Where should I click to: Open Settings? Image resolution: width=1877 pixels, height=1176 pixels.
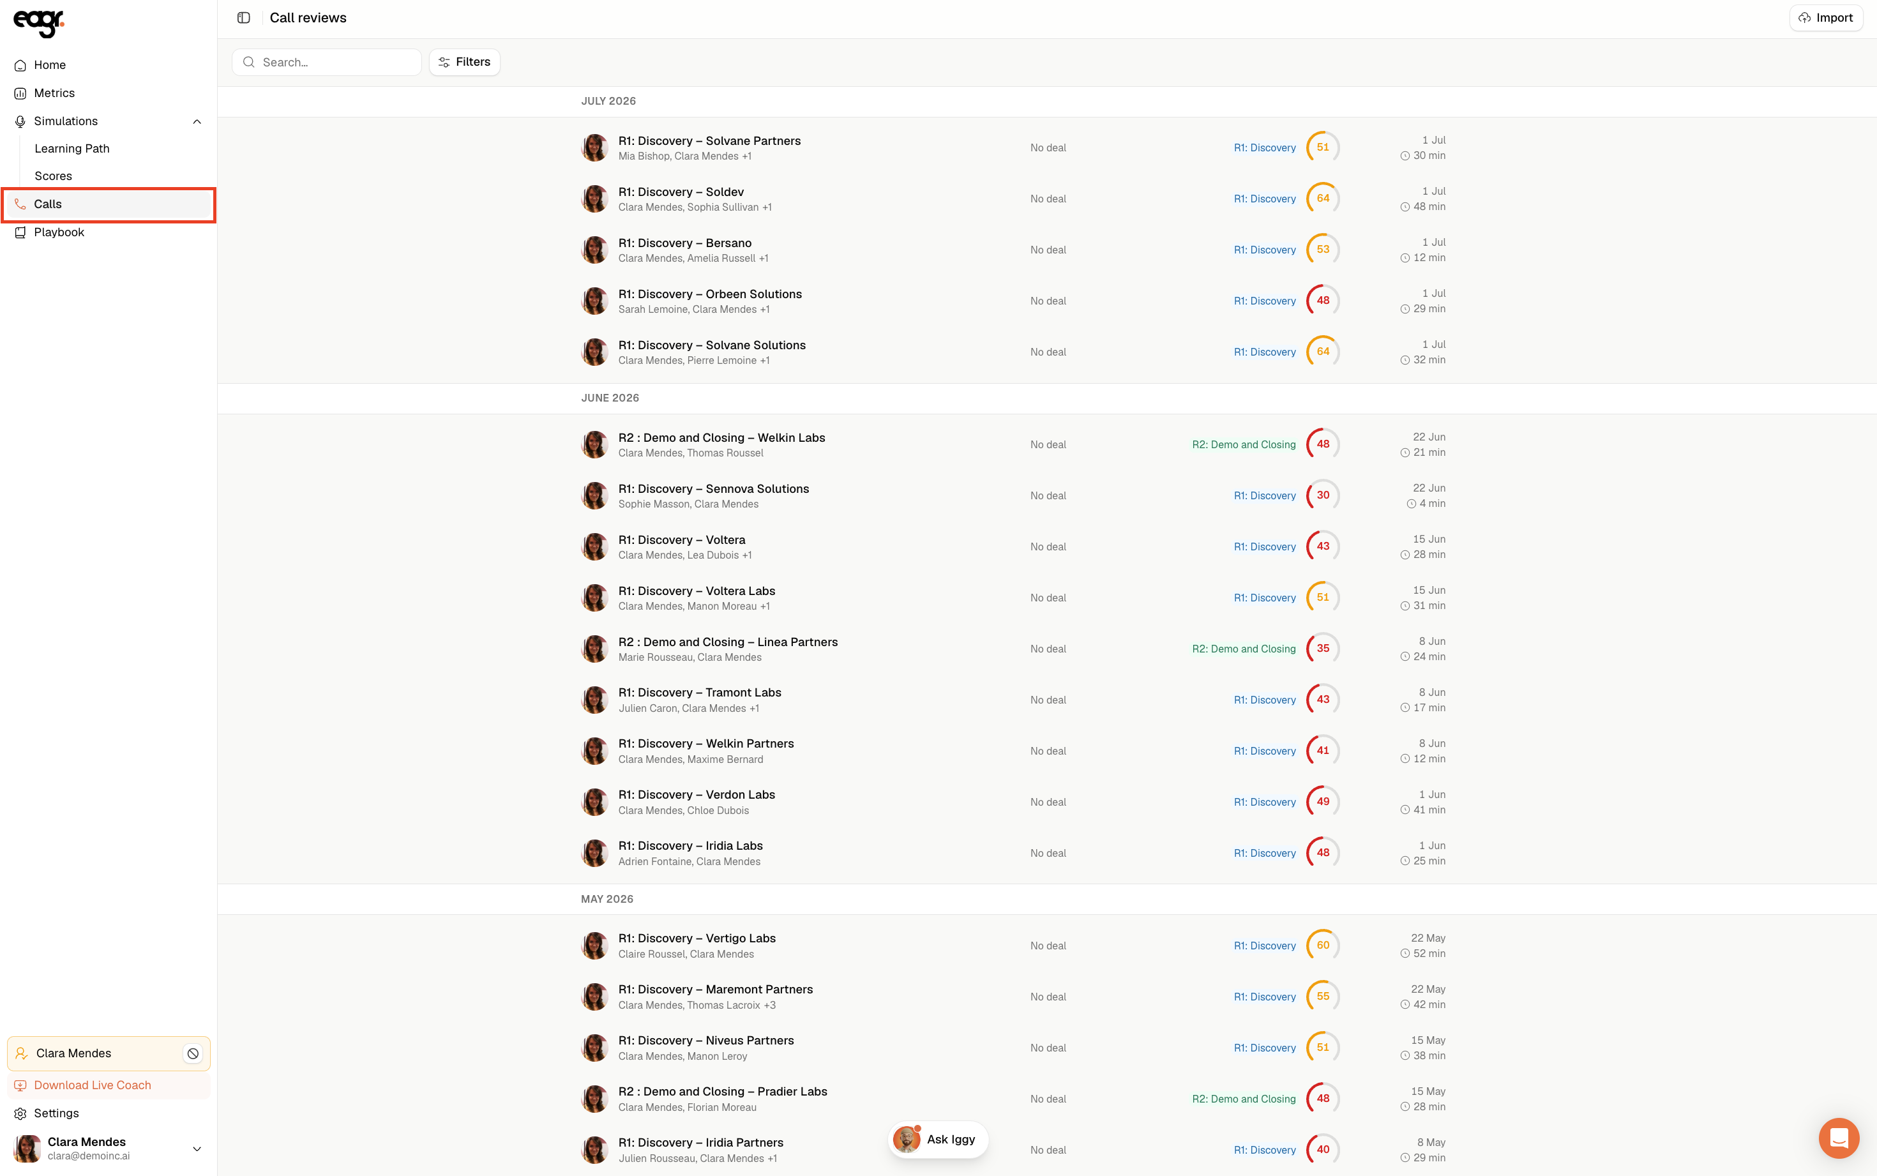pos(108,1113)
